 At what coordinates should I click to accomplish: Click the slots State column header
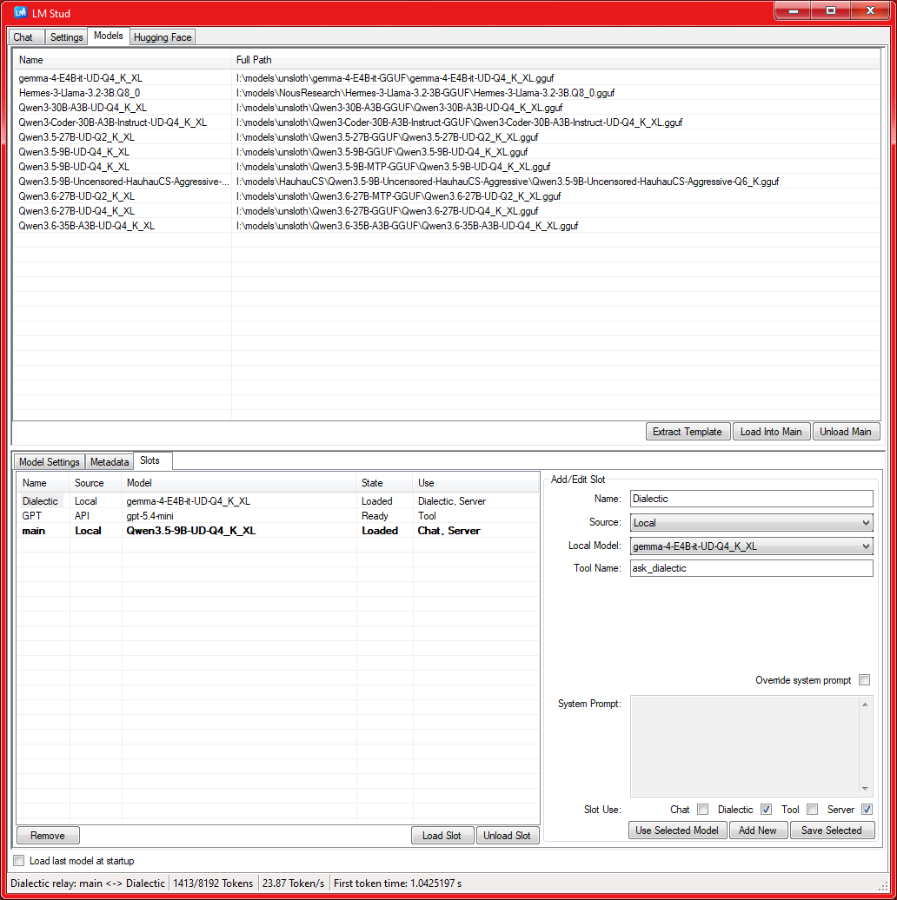click(385, 483)
